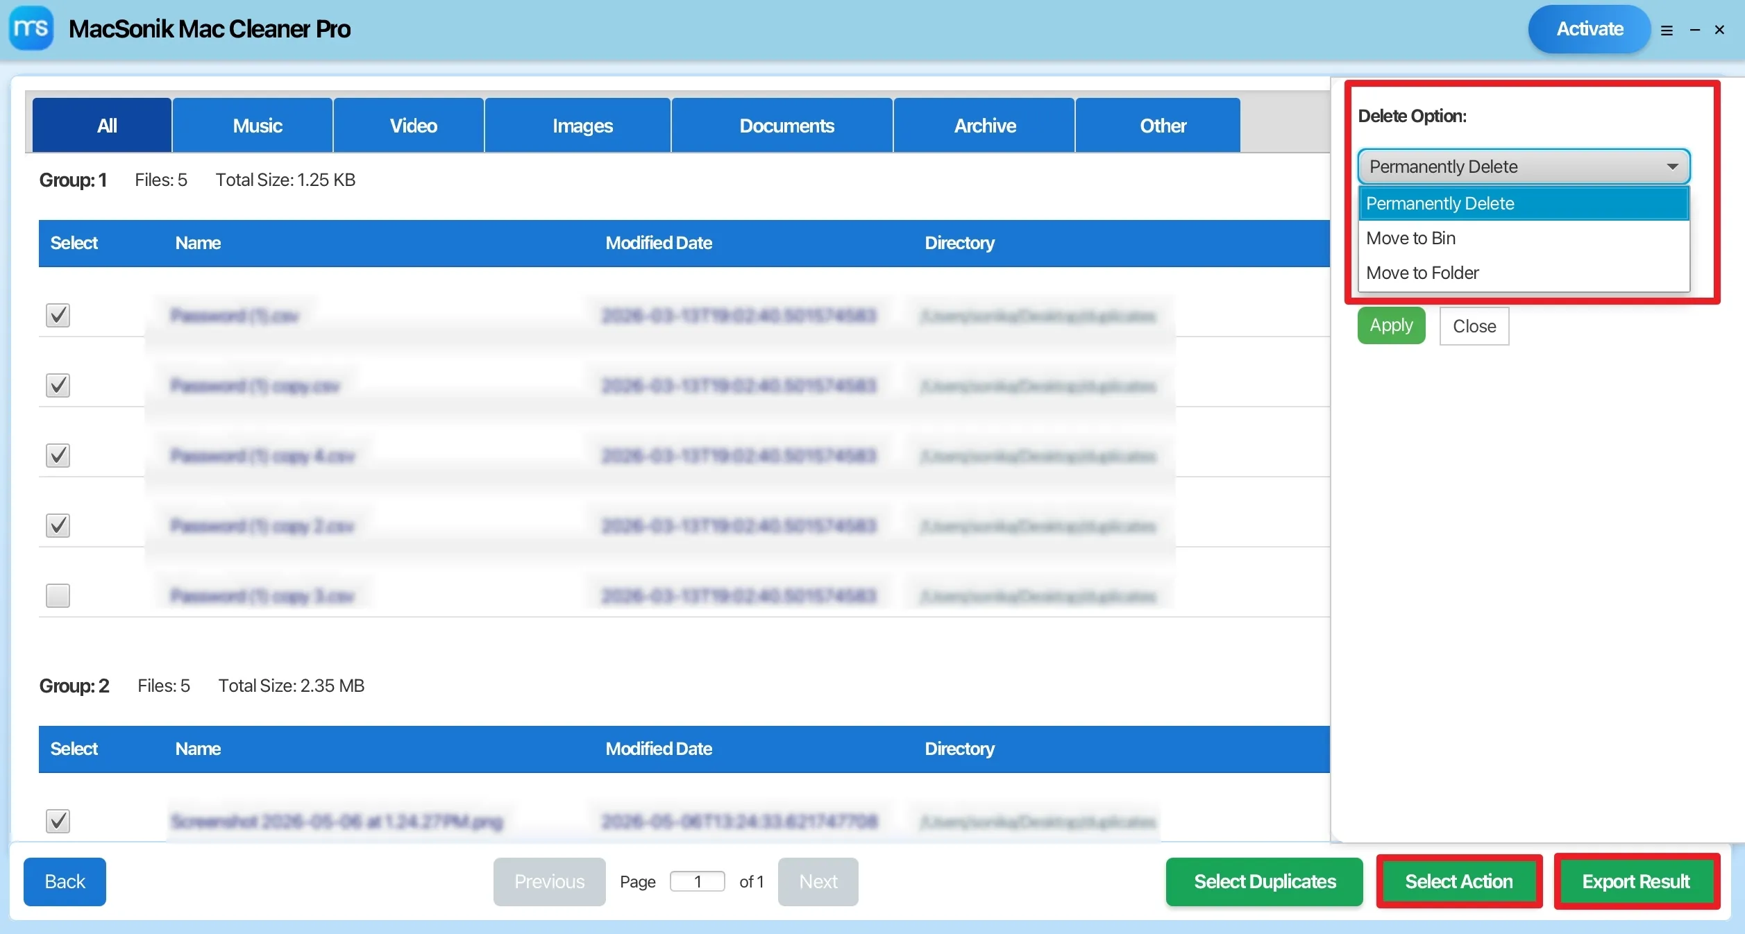Click the green Apply button
1745x934 pixels.
[x=1391, y=325]
